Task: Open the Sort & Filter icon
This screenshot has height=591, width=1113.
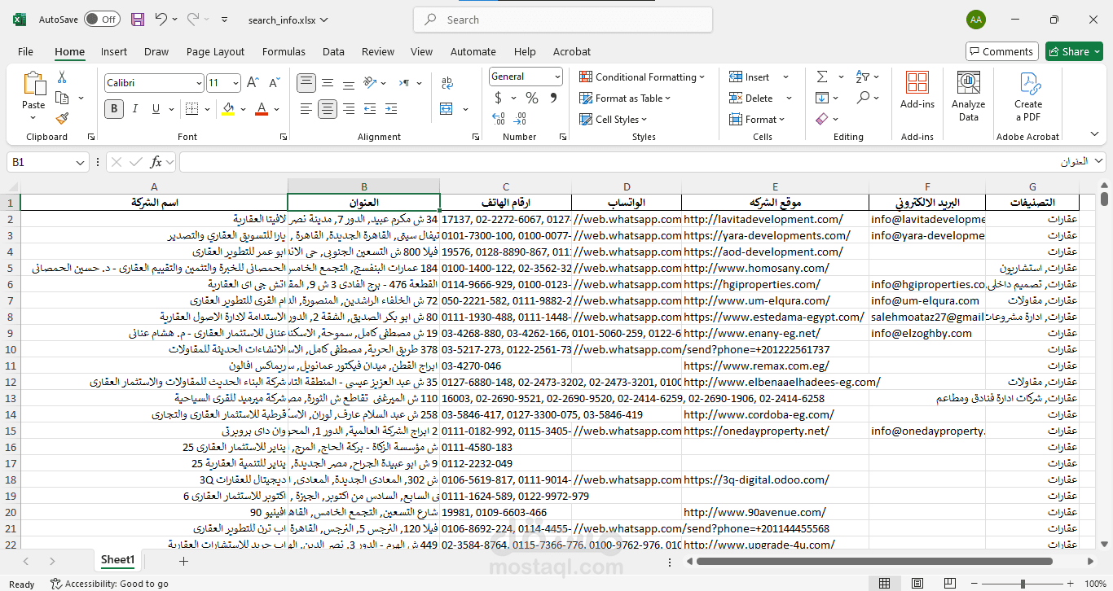Action: 863,77
